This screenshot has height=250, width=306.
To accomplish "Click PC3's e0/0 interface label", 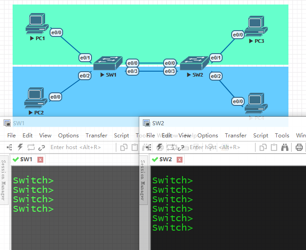I will pyautogui.click(x=238, y=35).
